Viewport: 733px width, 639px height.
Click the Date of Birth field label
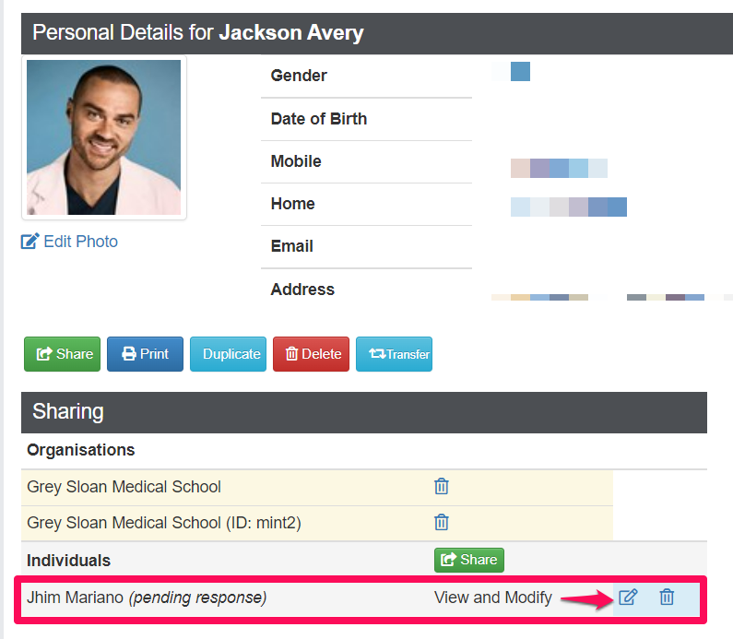[318, 119]
